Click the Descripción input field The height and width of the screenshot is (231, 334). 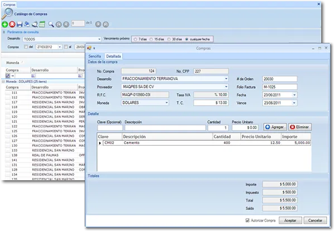coord(165,128)
